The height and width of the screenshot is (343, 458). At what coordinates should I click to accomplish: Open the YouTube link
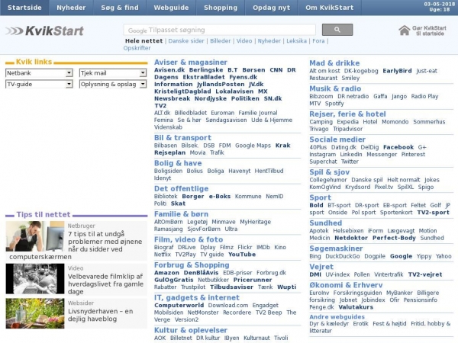point(241,255)
